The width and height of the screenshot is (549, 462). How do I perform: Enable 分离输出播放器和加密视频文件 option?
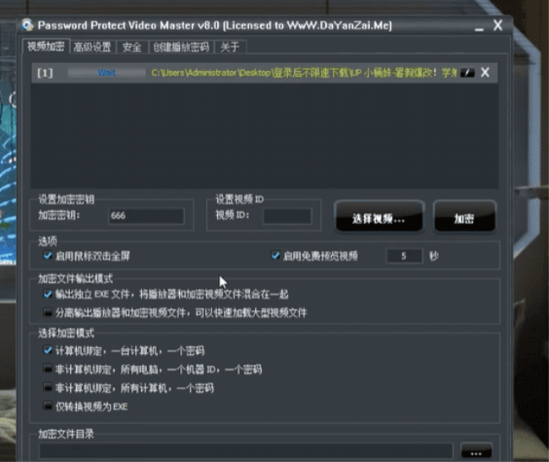tap(48, 313)
